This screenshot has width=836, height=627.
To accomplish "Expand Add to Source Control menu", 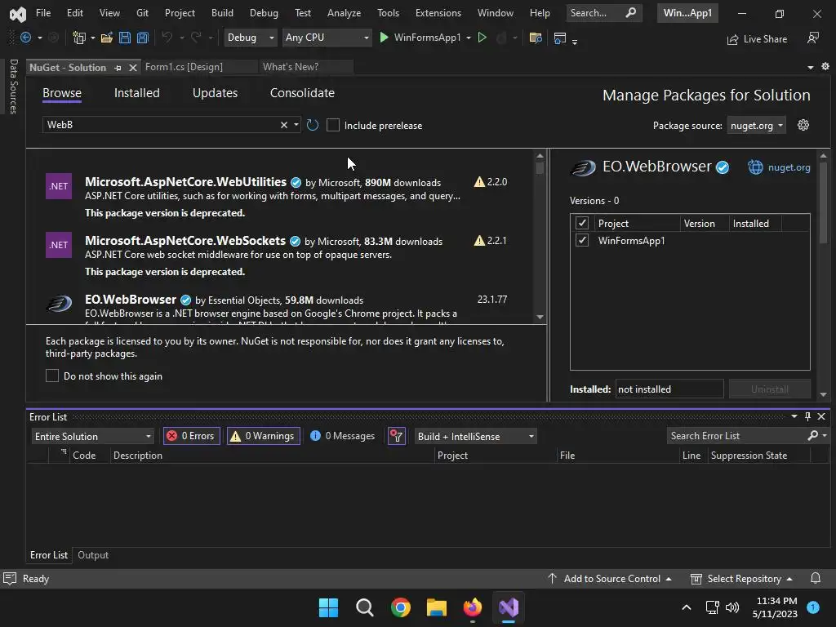I will coord(609,579).
